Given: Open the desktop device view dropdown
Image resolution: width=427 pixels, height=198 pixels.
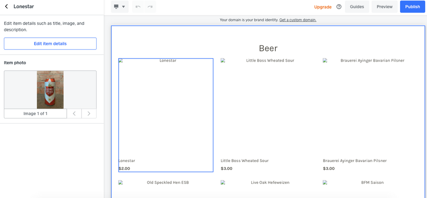Looking at the screenshot, I should (120, 6).
